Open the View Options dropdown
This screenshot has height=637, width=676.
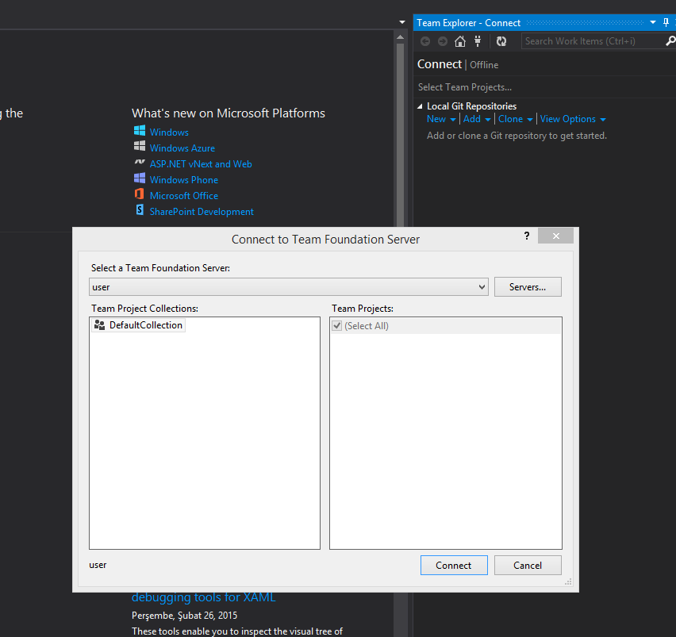coord(573,119)
